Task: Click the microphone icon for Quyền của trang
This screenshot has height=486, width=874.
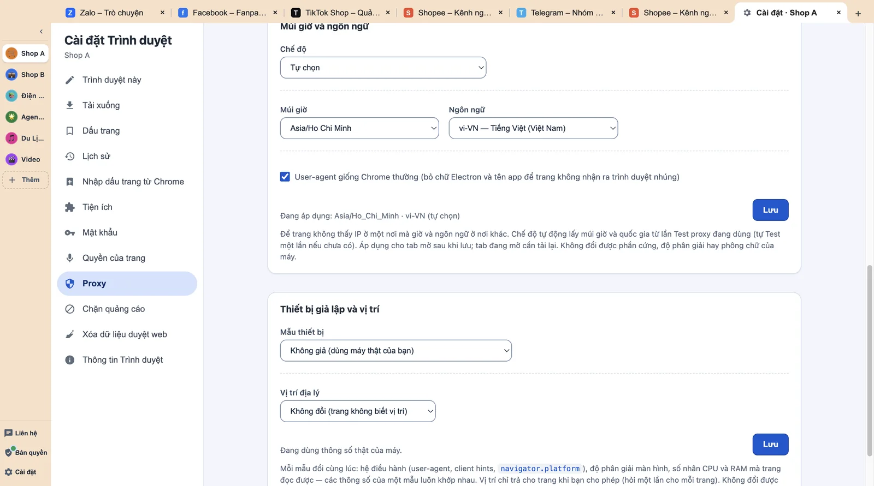Action: 70,258
